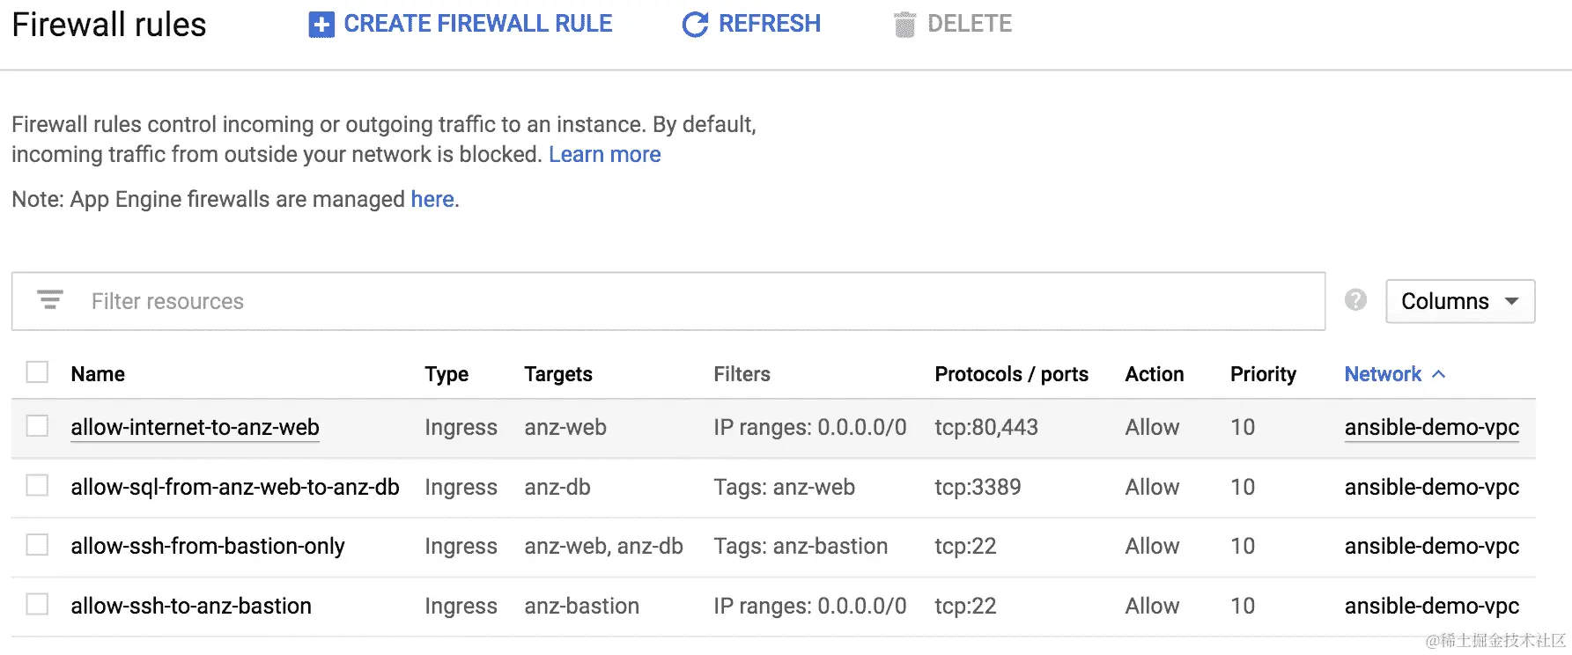The height and width of the screenshot is (655, 1572).
Task: Open the allow-ssh-from-bastion-only rule
Action: (208, 546)
